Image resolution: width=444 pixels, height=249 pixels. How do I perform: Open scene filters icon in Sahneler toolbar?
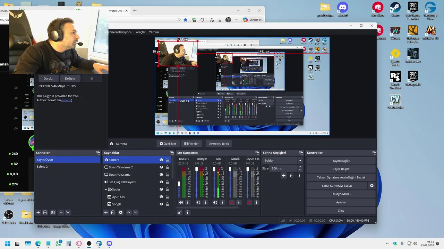[53, 212]
